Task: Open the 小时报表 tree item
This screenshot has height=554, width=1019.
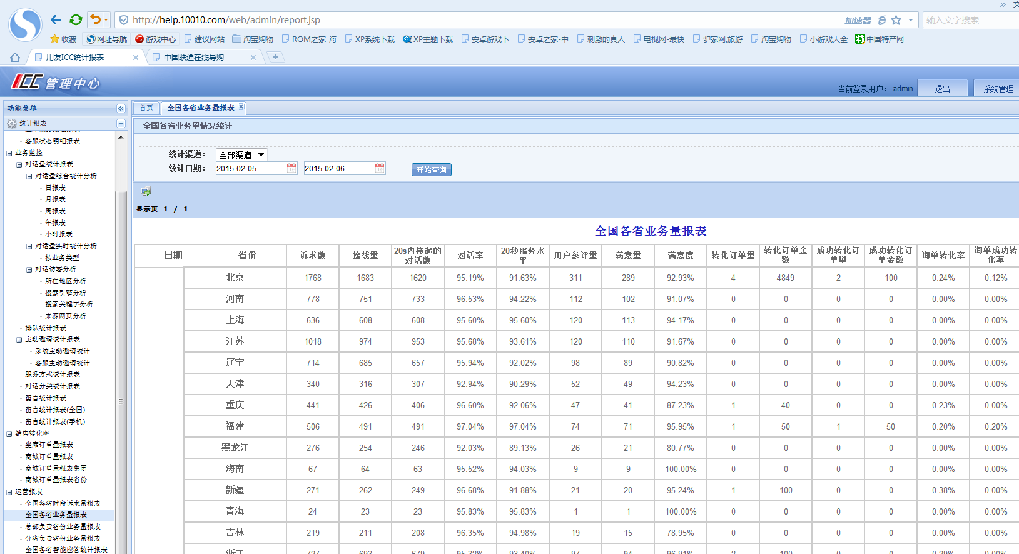Action: click(x=59, y=234)
